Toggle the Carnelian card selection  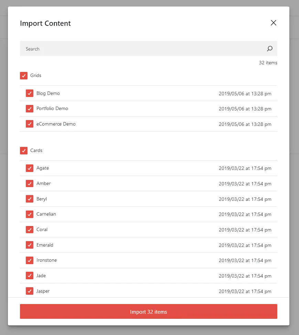coord(30,214)
